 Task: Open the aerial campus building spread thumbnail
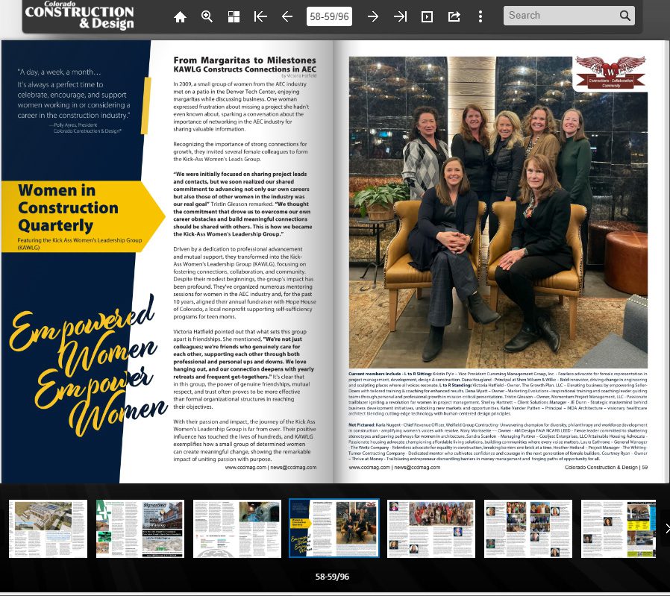coord(48,529)
